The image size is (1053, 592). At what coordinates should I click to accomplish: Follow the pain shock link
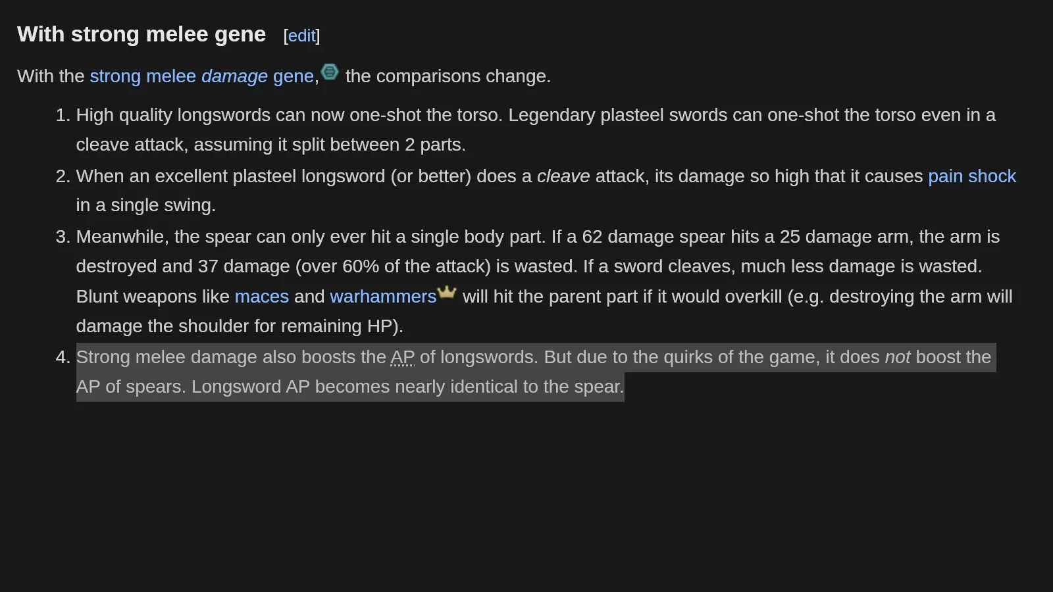972,176
